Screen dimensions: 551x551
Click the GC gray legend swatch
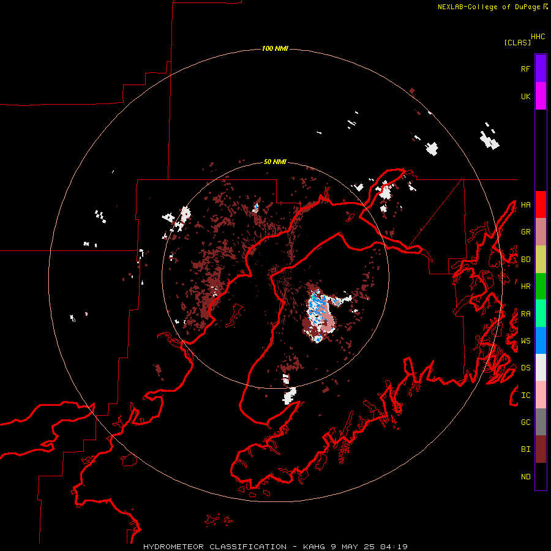[541, 422]
